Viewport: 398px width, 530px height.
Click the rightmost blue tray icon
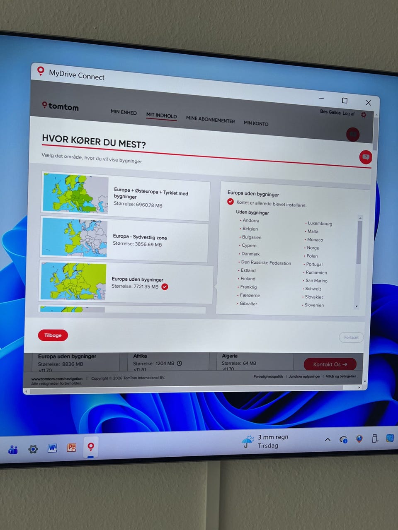(x=390, y=438)
